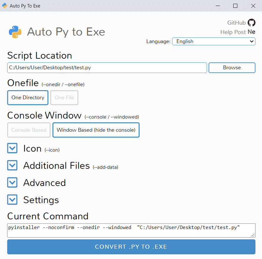Image resolution: width=262 pixels, height=259 pixels.
Task: Expand the Settings section
Action: pyautogui.click(x=12, y=199)
